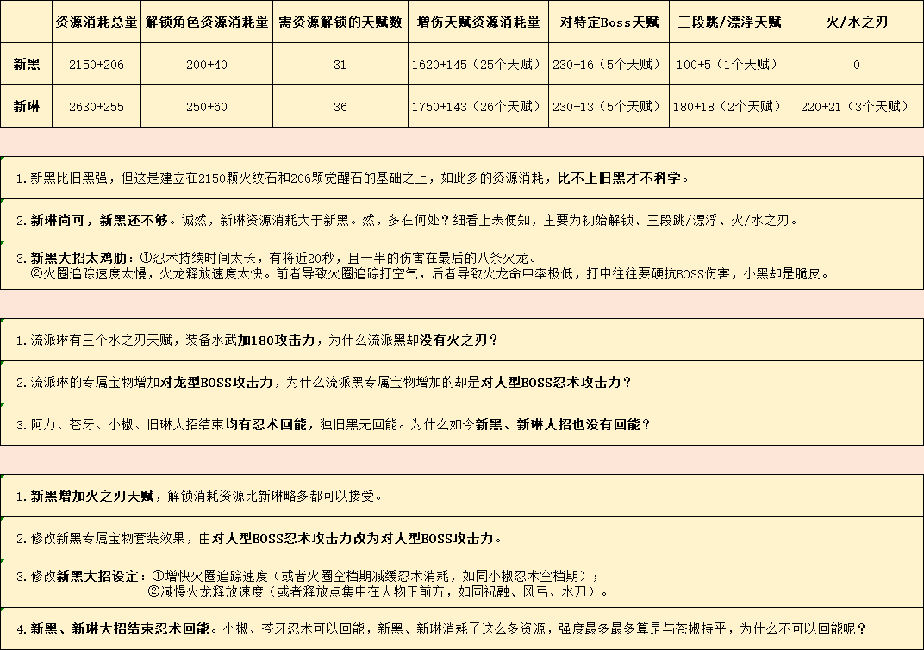This screenshot has height=650, width=924.
Task: Select the 新黑 row label
Action: pyautogui.click(x=27, y=64)
